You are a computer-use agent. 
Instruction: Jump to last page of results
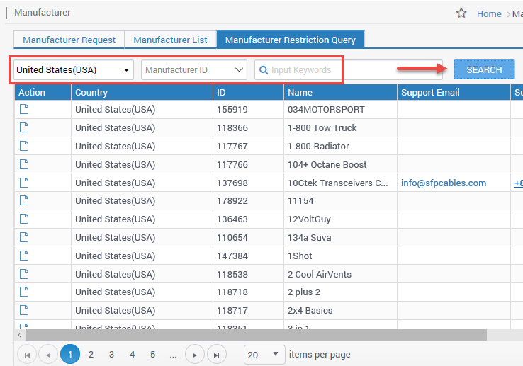click(217, 355)
